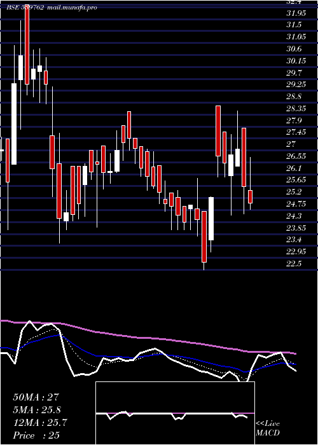
Task: Select the 27.9 price axis label
Action: [294, 120]
